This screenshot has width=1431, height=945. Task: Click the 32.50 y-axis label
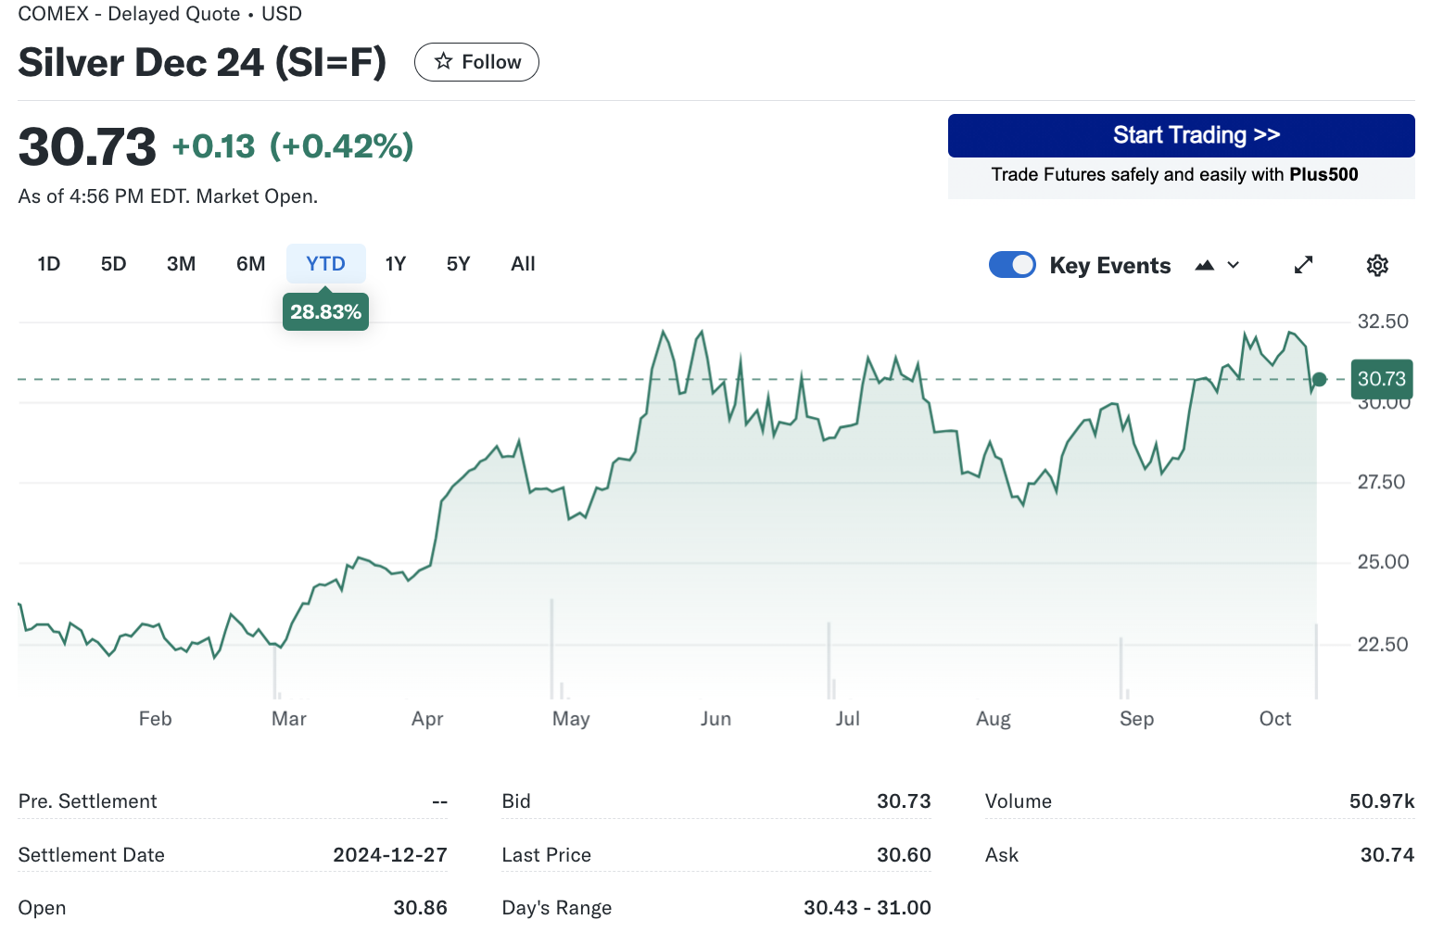1382,321
